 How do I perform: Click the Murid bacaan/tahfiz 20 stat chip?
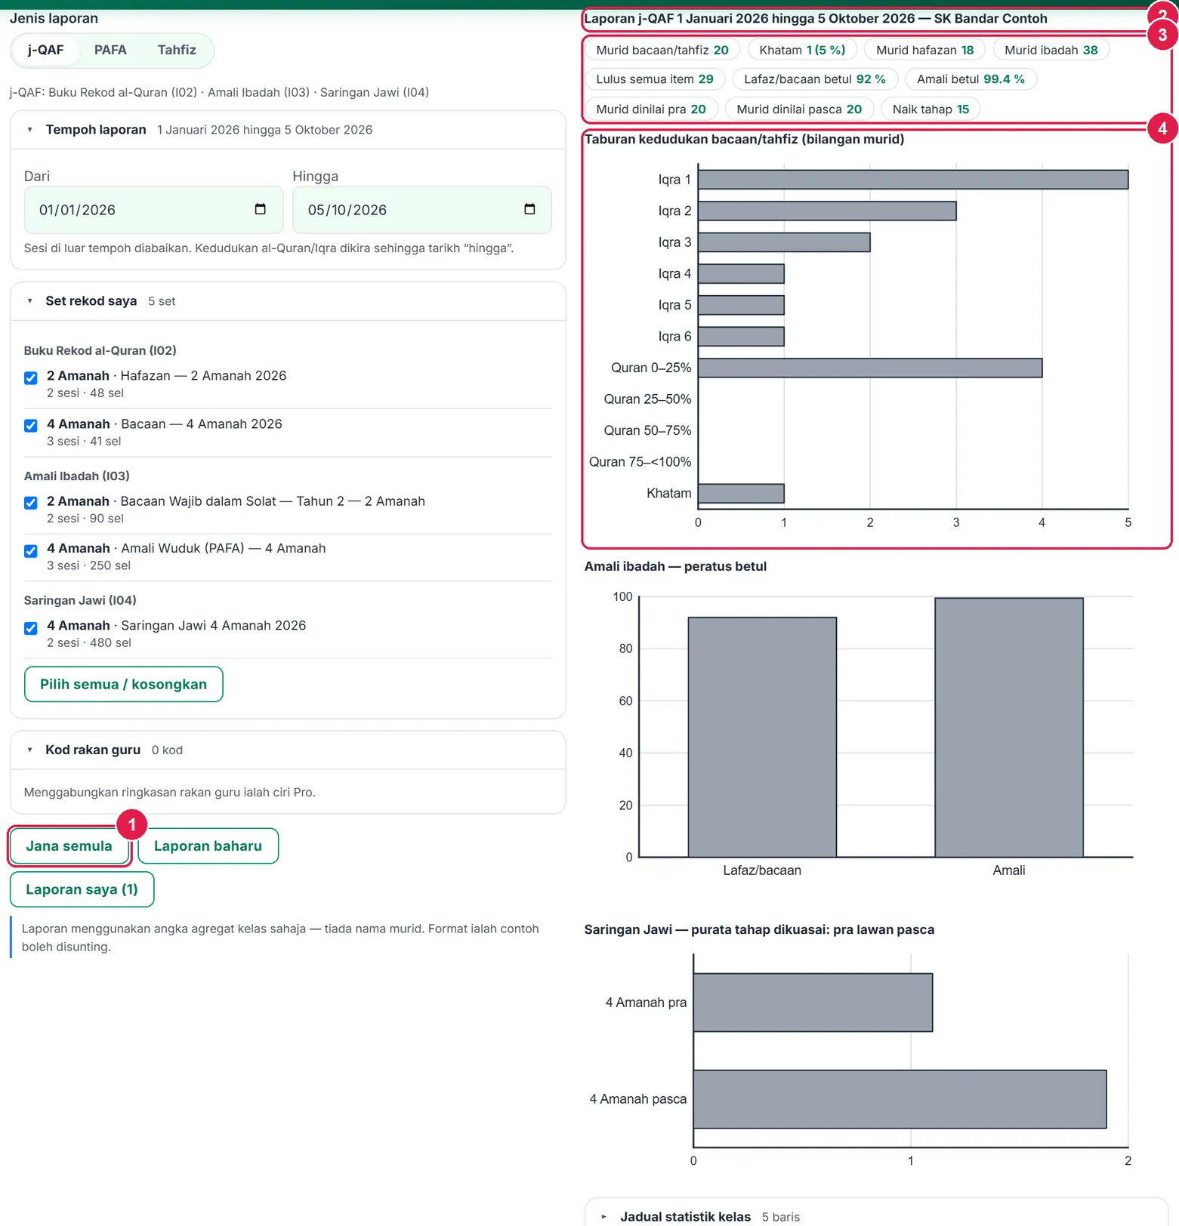(x=662, y=50)
